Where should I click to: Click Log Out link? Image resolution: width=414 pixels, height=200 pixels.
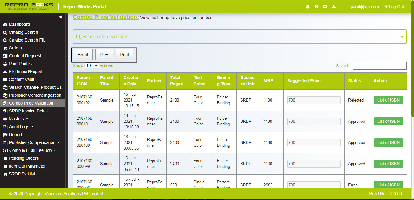[x=393, y=6]
